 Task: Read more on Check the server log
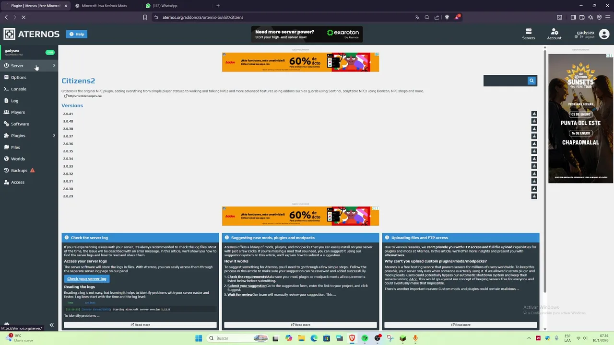point(140,325)
